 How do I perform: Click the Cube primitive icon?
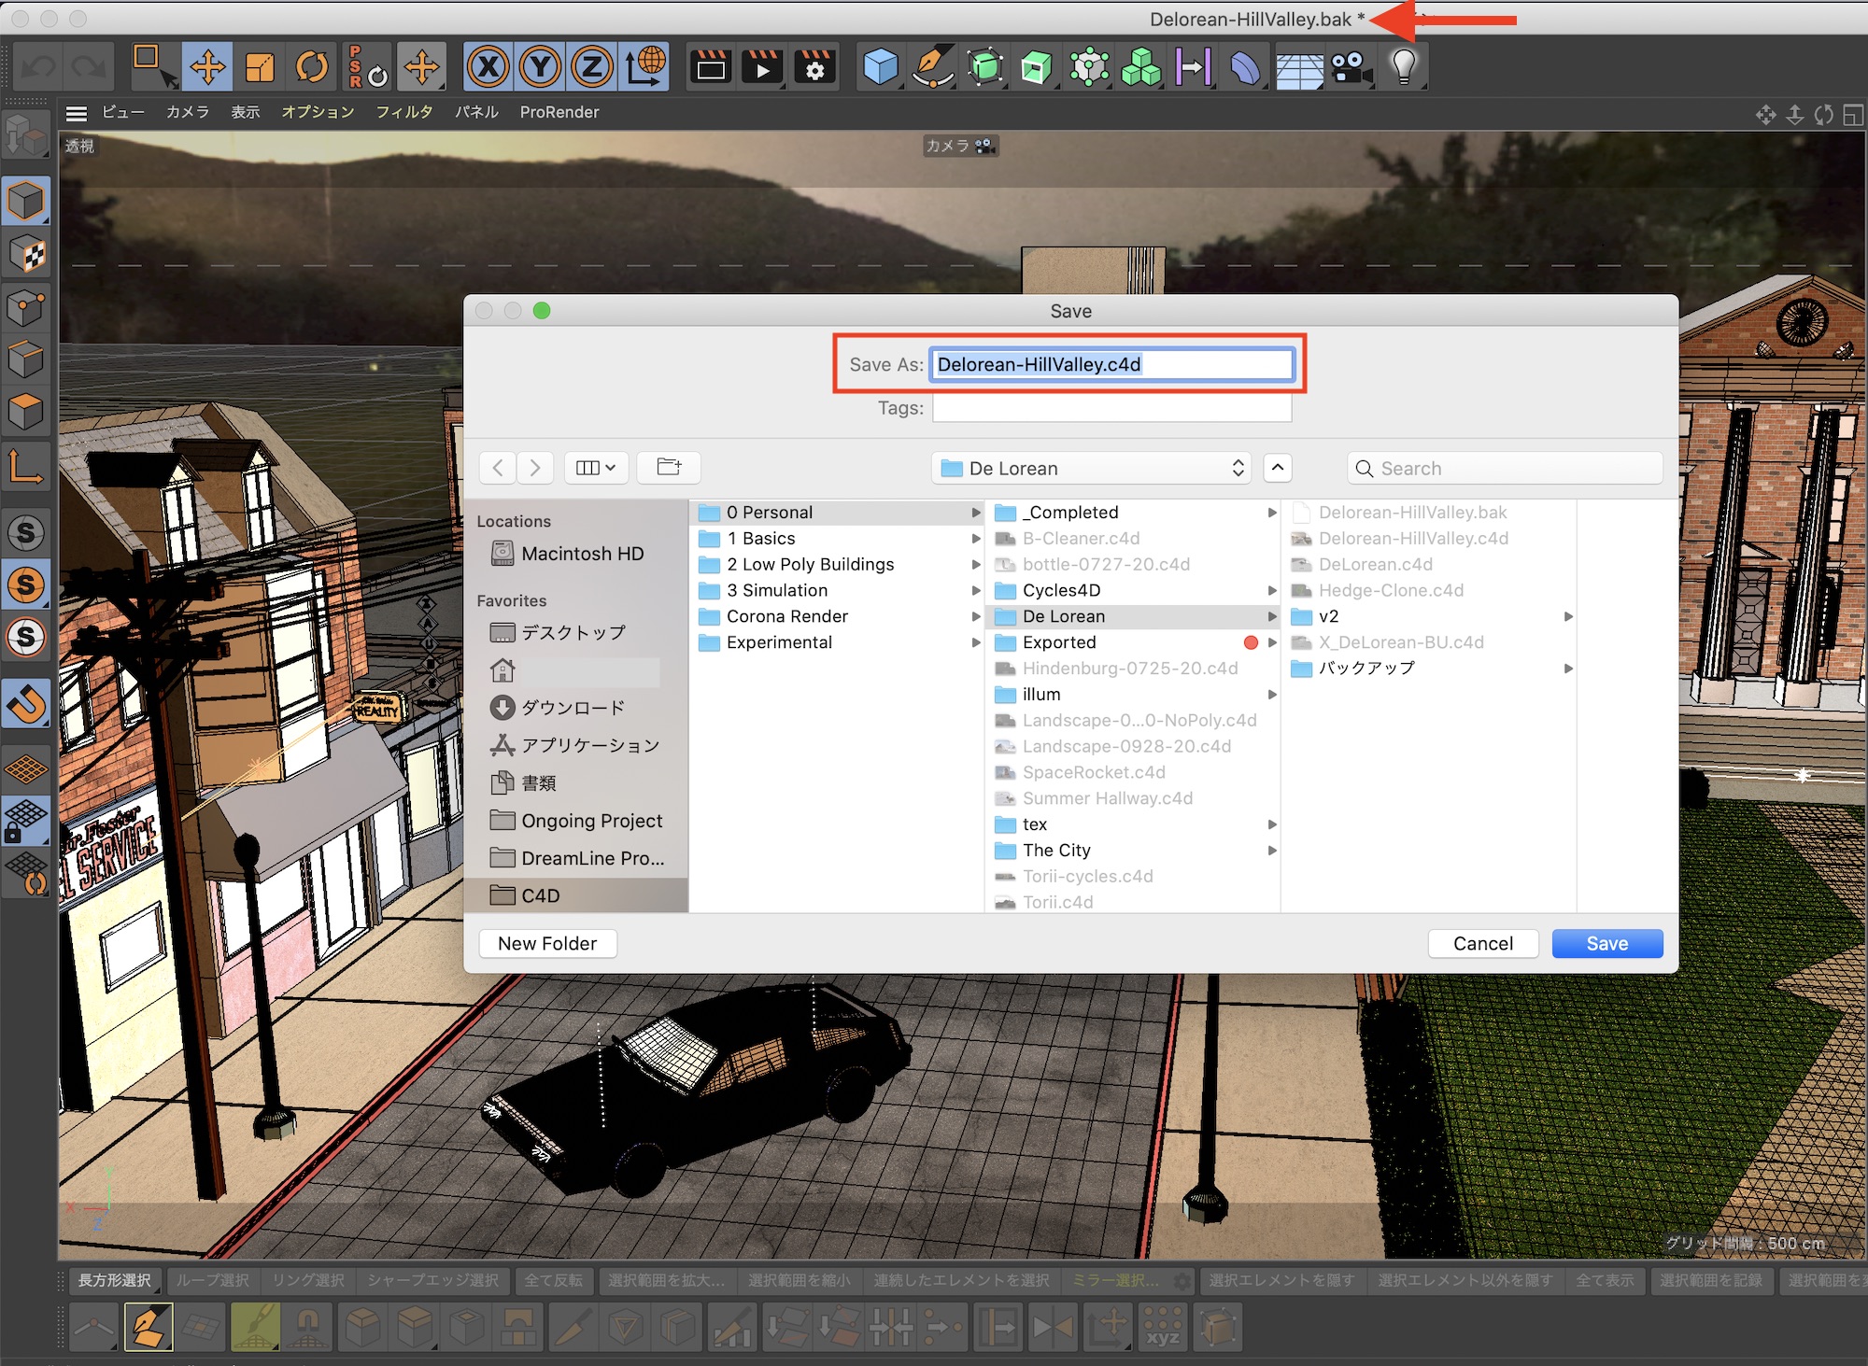[880, 67]
